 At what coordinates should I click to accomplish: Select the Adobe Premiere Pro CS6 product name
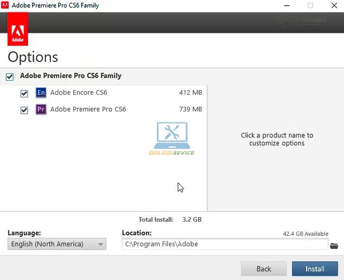[x=88, y=109]
